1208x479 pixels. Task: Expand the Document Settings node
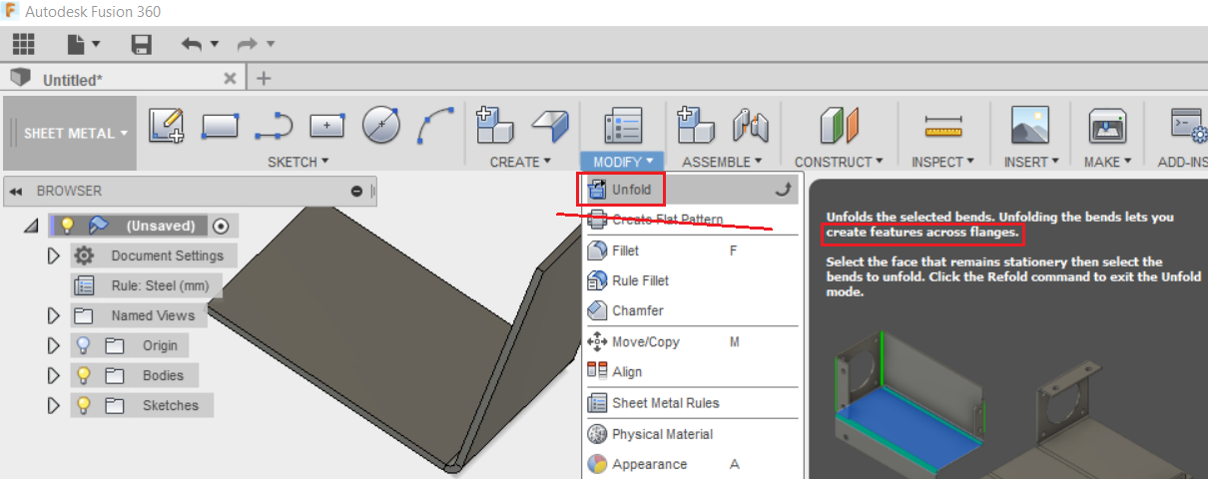point(54,255)
